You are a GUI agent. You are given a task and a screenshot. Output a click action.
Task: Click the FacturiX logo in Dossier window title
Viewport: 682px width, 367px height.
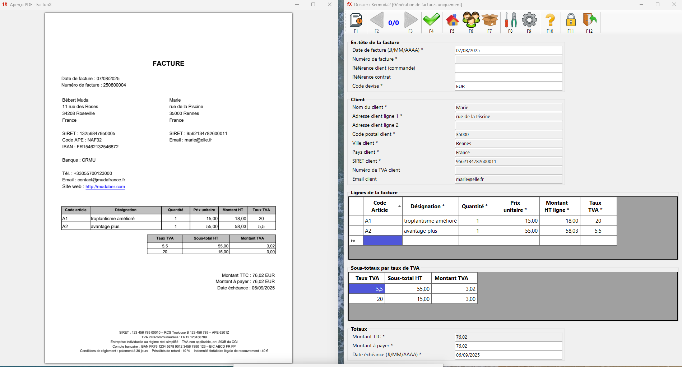349,4
